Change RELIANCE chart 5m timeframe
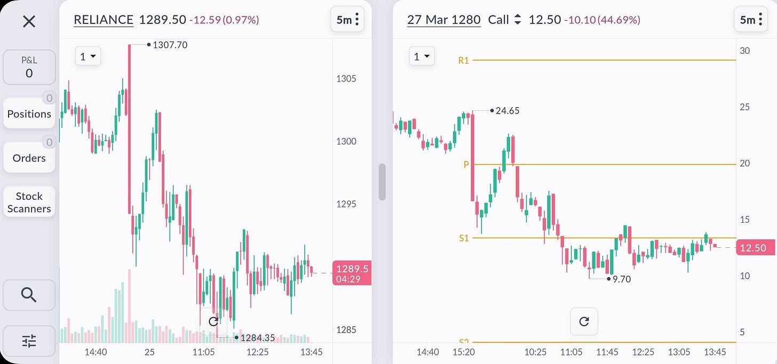 coord(344,20)
